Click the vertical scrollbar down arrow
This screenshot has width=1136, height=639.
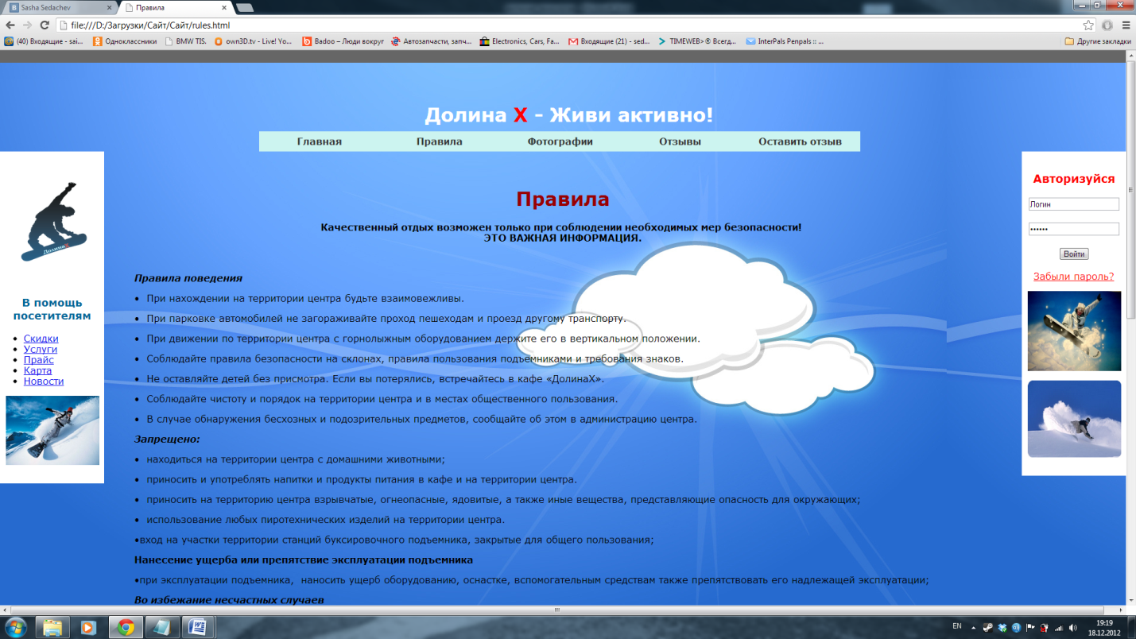(x=1130, y=600)
